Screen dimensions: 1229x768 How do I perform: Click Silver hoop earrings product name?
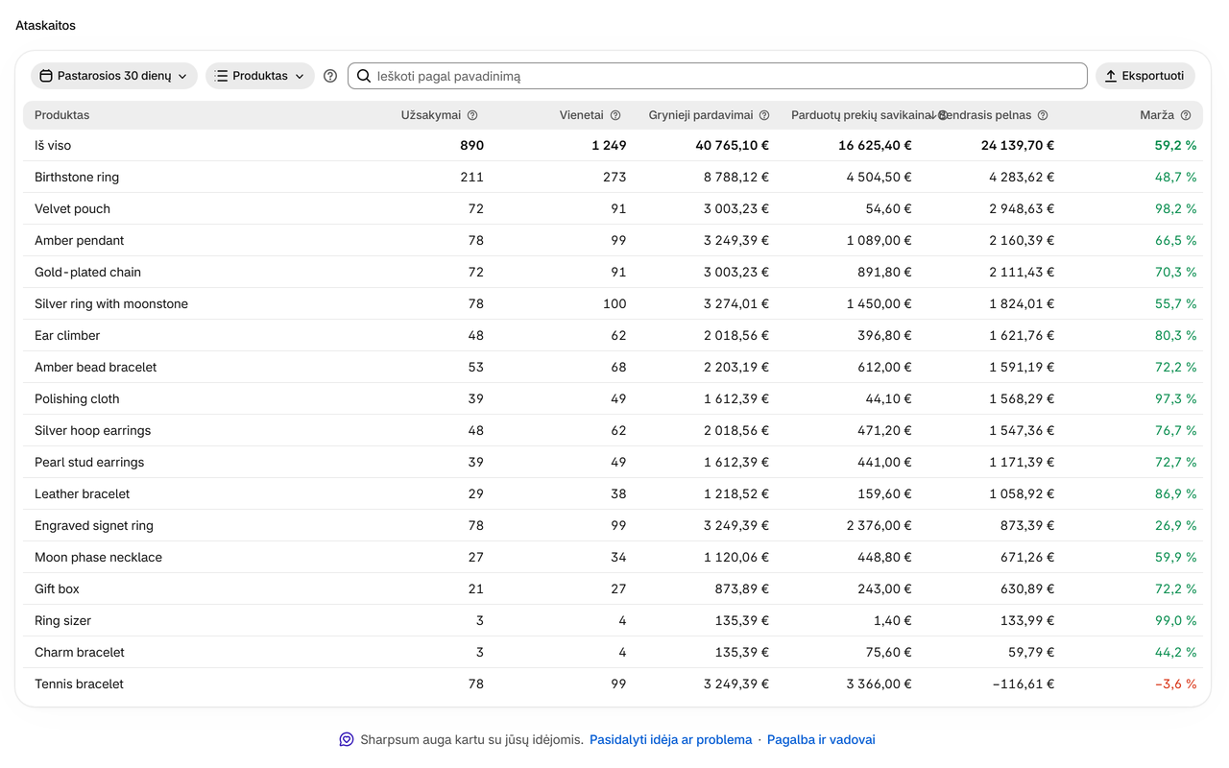[92, 430]
